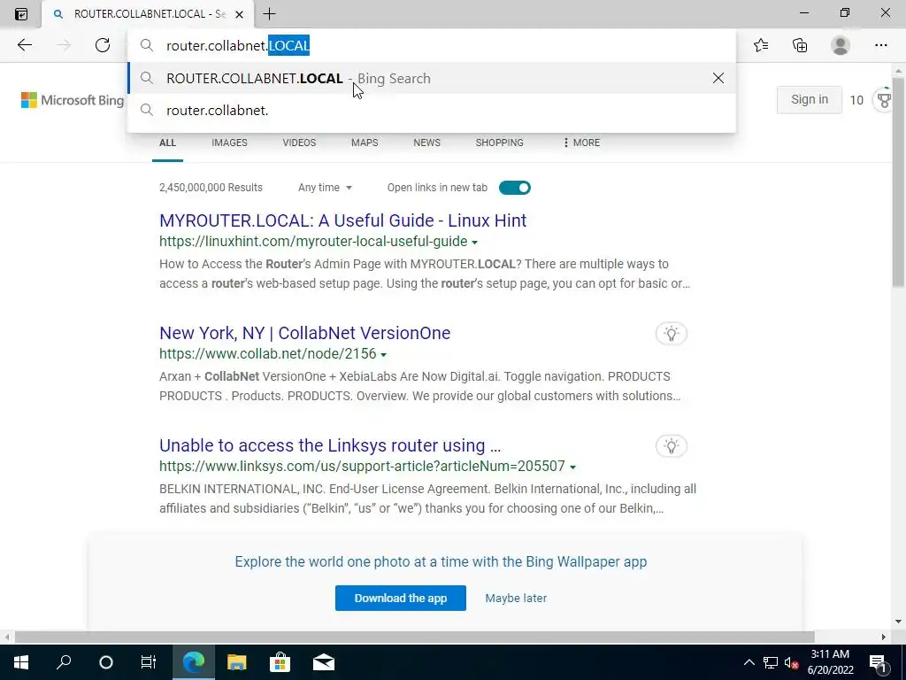Click the vertical scrollbar thumb

point(898,181)
